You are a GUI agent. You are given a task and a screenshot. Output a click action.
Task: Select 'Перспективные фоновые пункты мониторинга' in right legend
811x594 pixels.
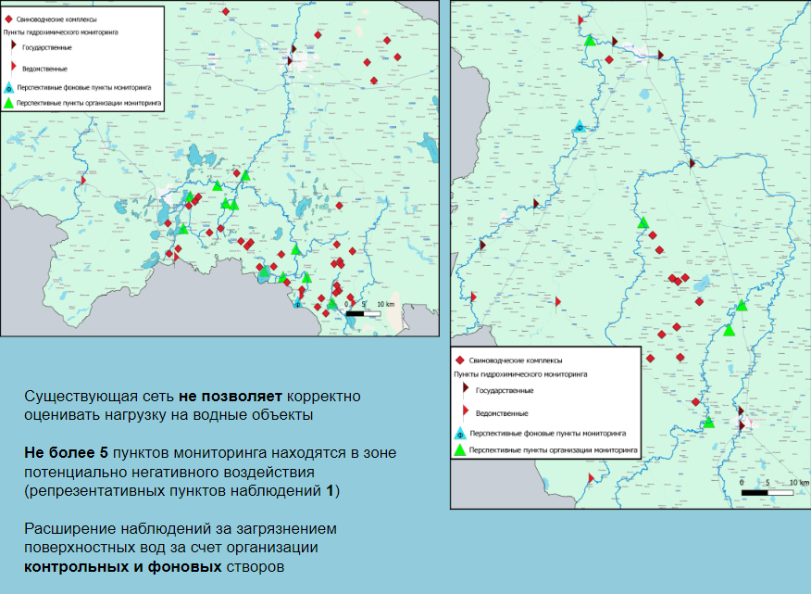pos(548,433)
